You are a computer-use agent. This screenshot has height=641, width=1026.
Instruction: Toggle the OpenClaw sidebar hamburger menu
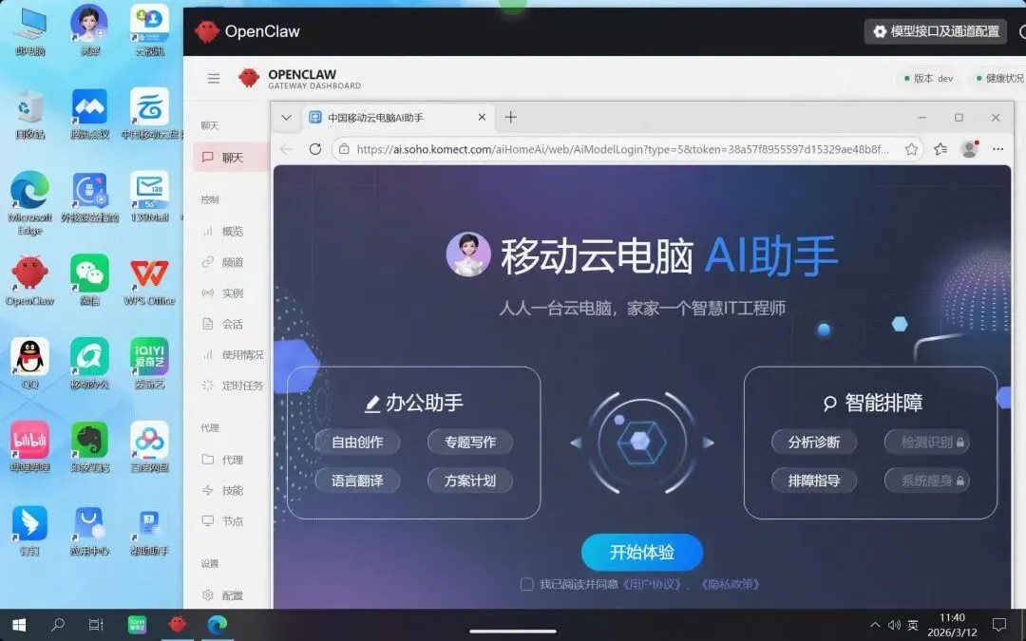(214, 79)
